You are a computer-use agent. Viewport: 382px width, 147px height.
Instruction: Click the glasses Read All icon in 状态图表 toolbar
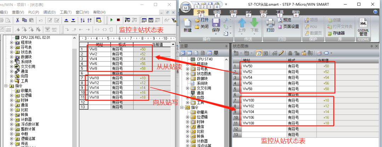click(x=274, y=53)
